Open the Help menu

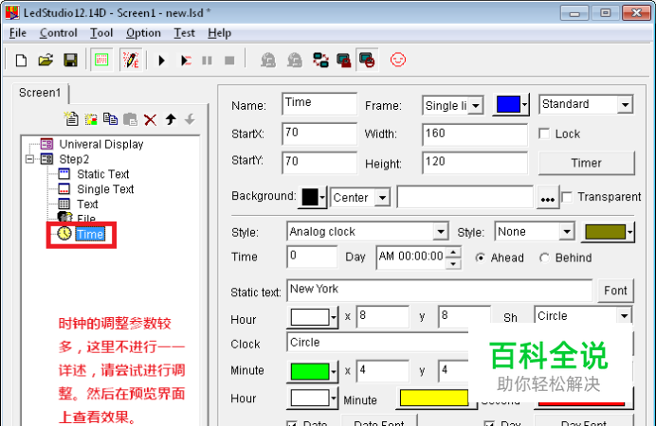pos(219,33)
